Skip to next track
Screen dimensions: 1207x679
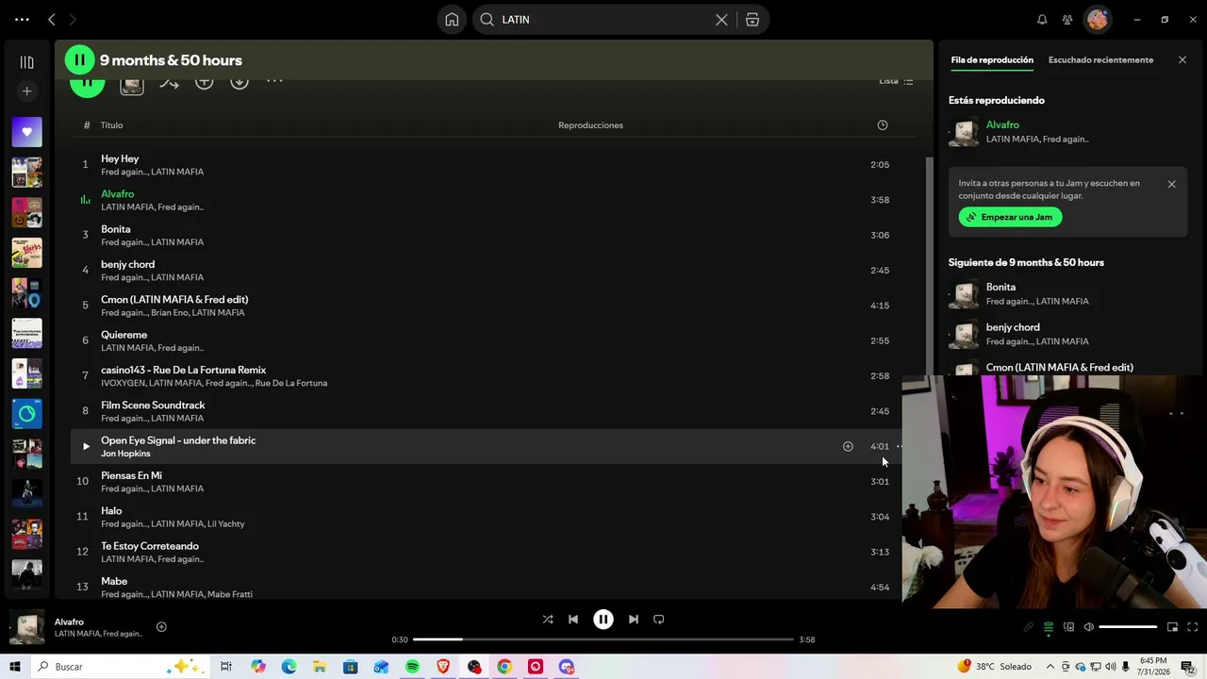point(634,620)
